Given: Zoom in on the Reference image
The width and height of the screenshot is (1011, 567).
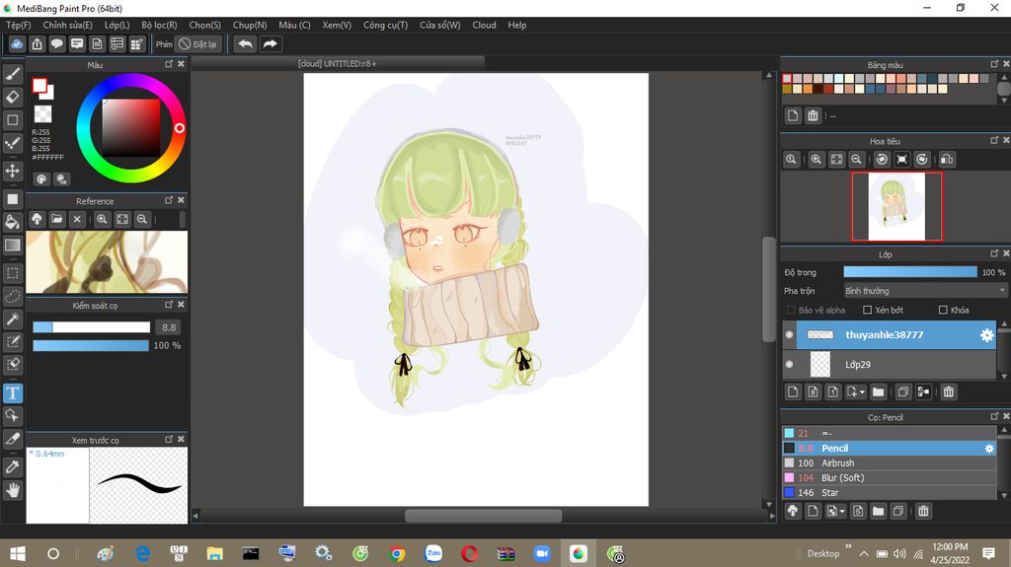Looking at the screenshot, I should (x=102, y=219).
